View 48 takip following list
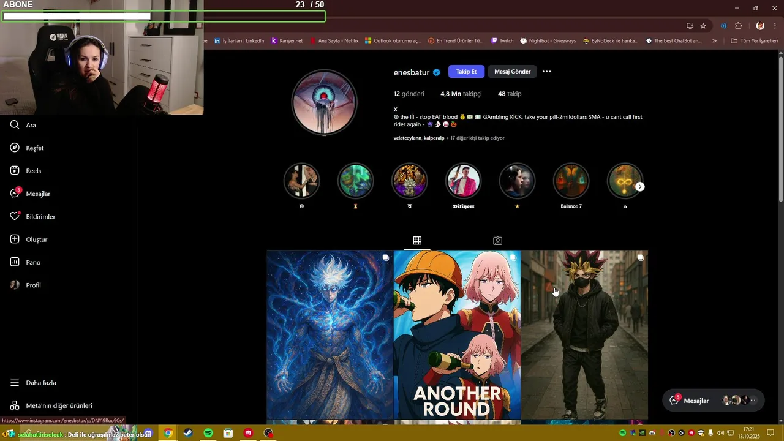 (x=510, y=94)
